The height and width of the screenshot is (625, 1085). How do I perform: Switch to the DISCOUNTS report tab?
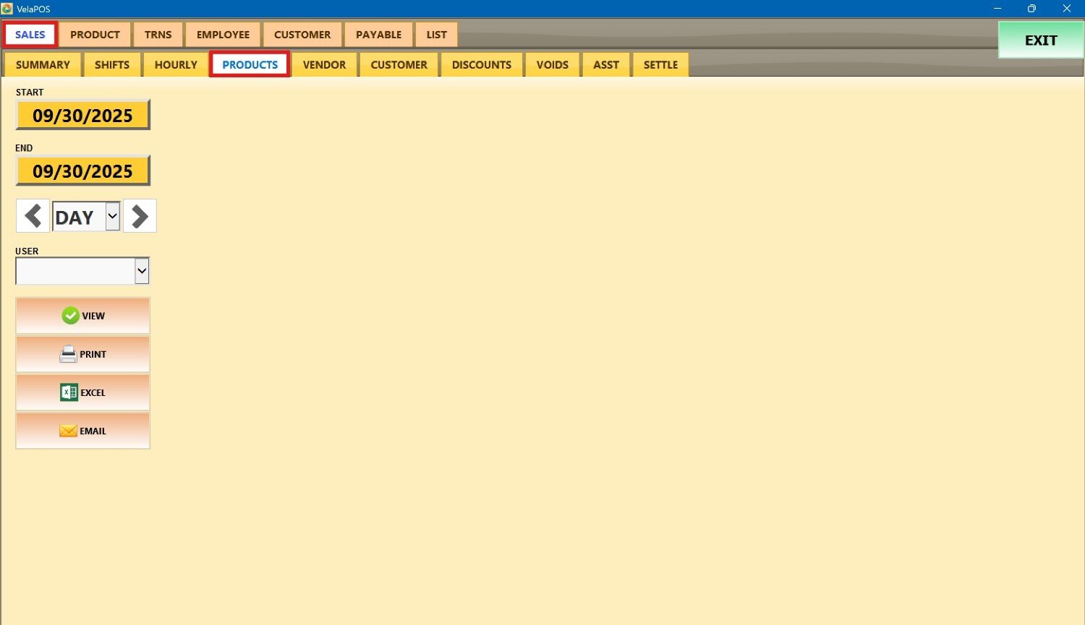[x=481, y=64]
